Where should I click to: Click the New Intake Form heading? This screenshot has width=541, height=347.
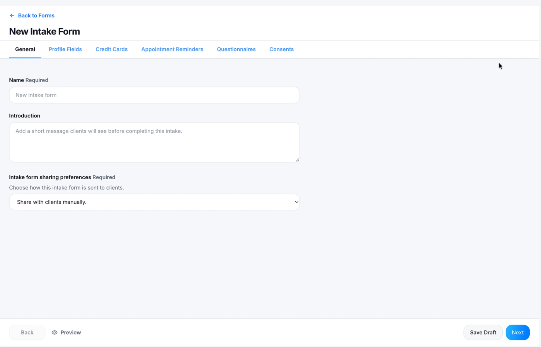[44, 32]
